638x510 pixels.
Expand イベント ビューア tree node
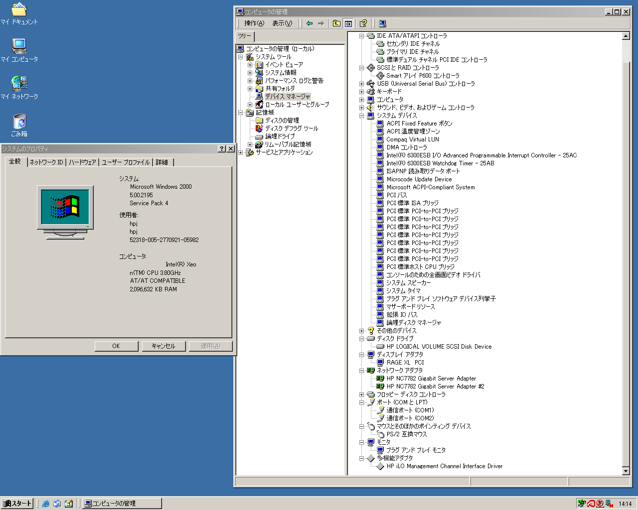[x=250, y=65]
